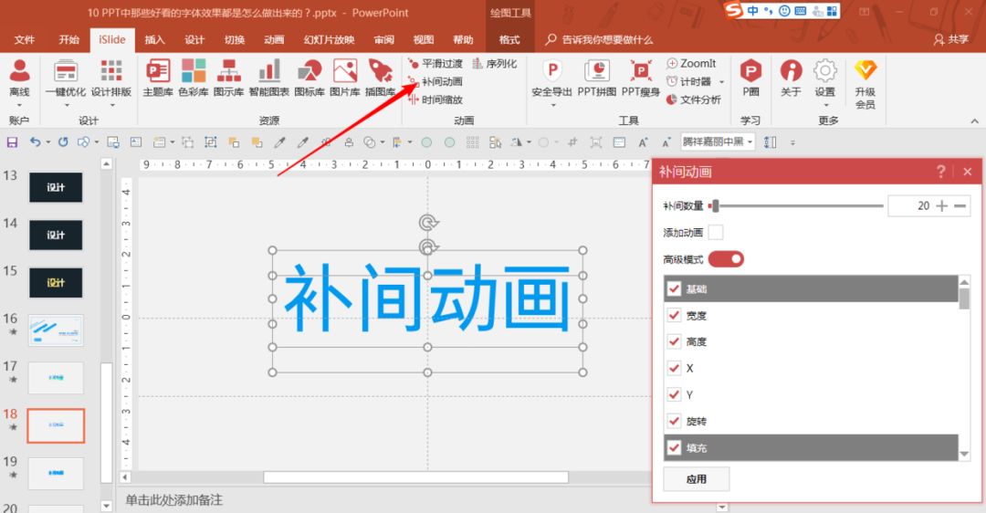Click the options list scrollbar thumb in panel
The height and width of the screenshot is (513, 986).
[x=964, y=298]
